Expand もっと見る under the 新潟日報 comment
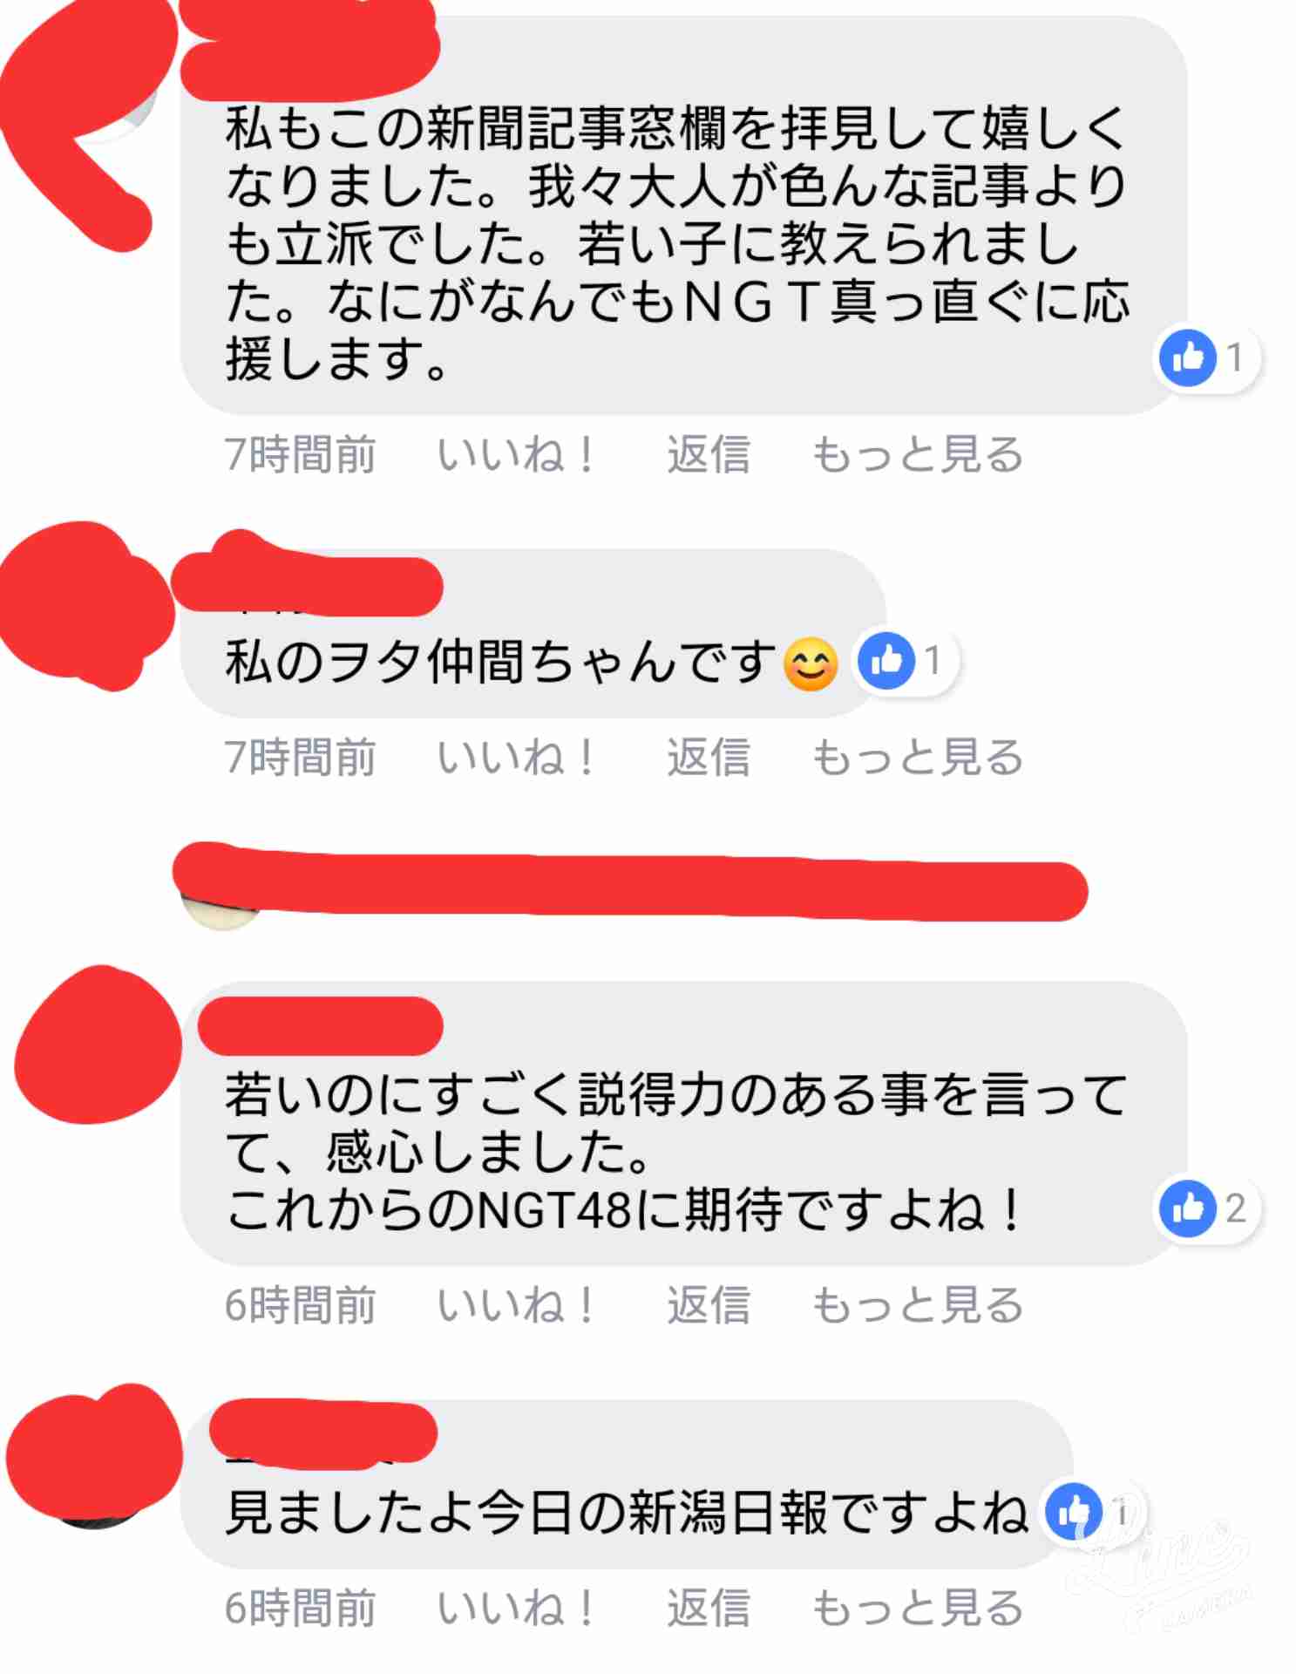Image resolution: width=1296 pixels, height=1674 pixels. pos(918,1608)
